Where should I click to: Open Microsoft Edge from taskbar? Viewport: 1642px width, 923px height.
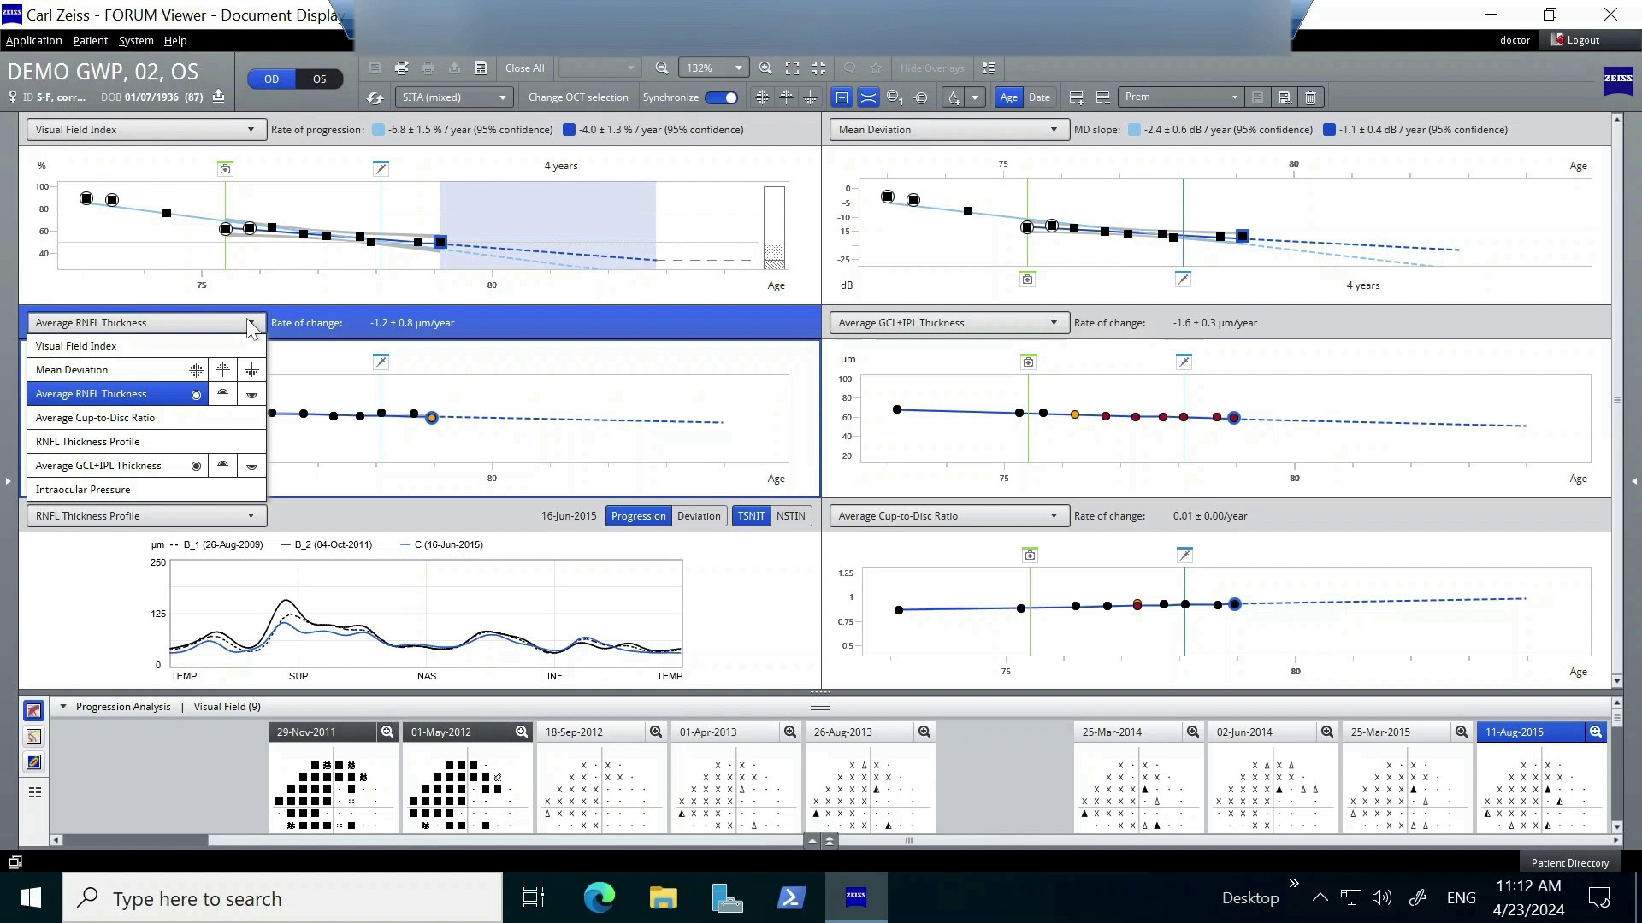[599, 898]
